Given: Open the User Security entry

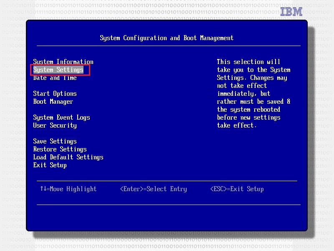Looking at the screenshot, I should 55,125.
